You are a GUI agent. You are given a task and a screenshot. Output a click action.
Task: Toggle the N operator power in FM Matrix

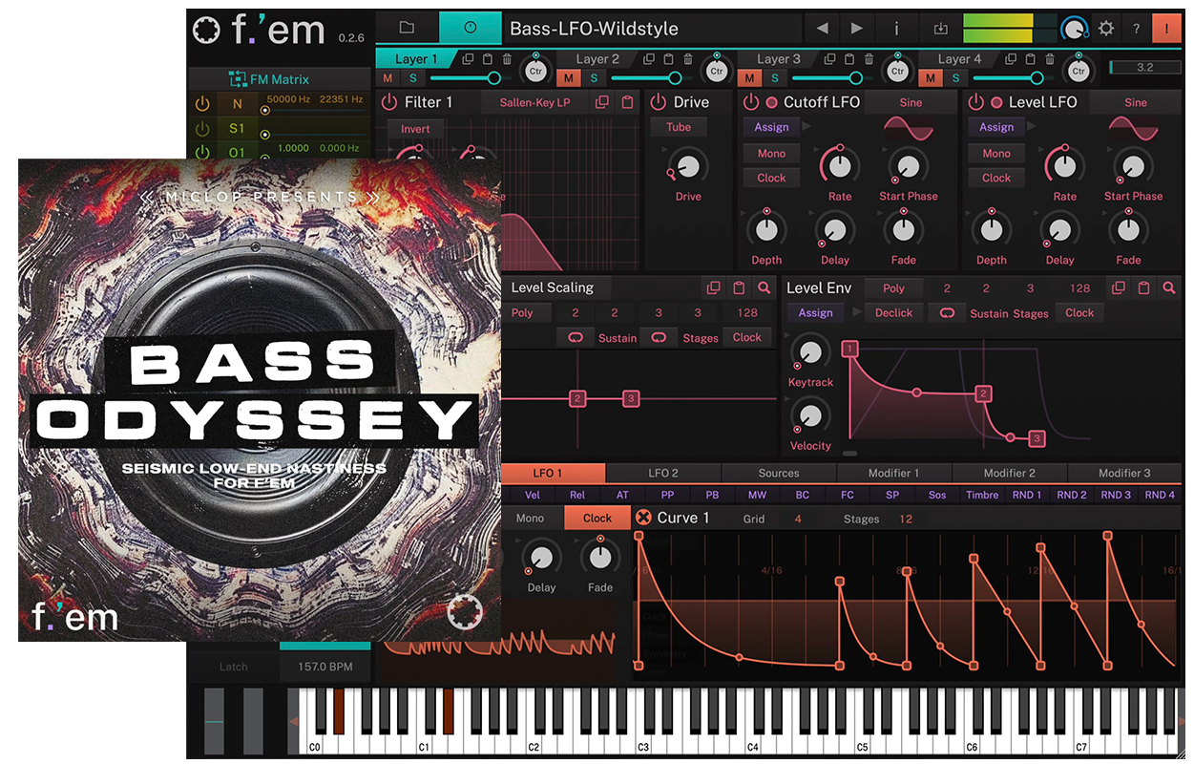coord(201,104)
